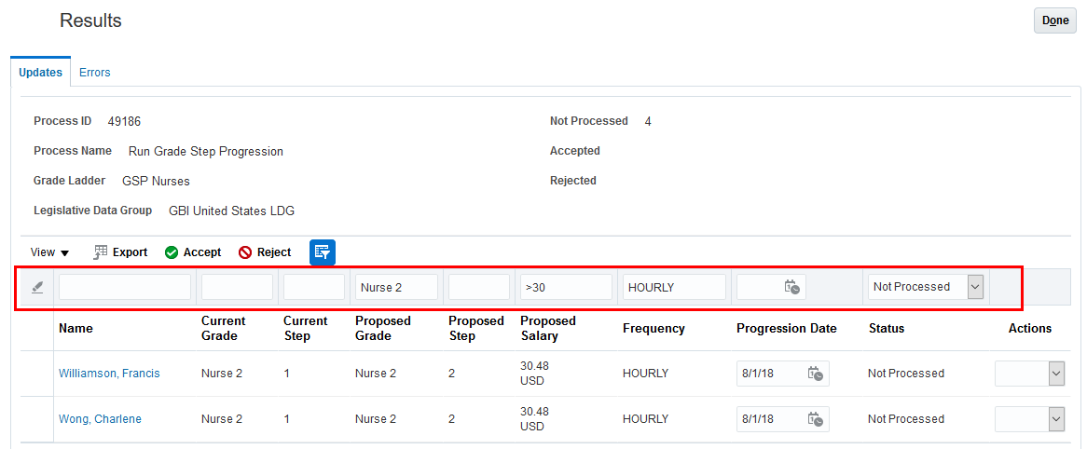Open the Williamson, Francis link

[109, 374]
